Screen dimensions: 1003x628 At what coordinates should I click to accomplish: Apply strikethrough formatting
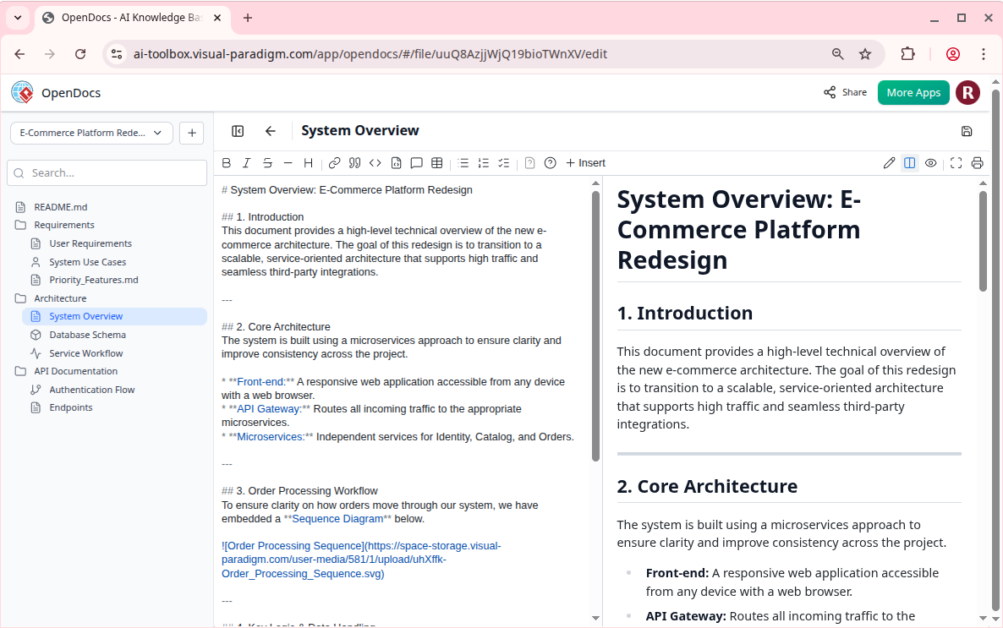[x=267, y=163]
